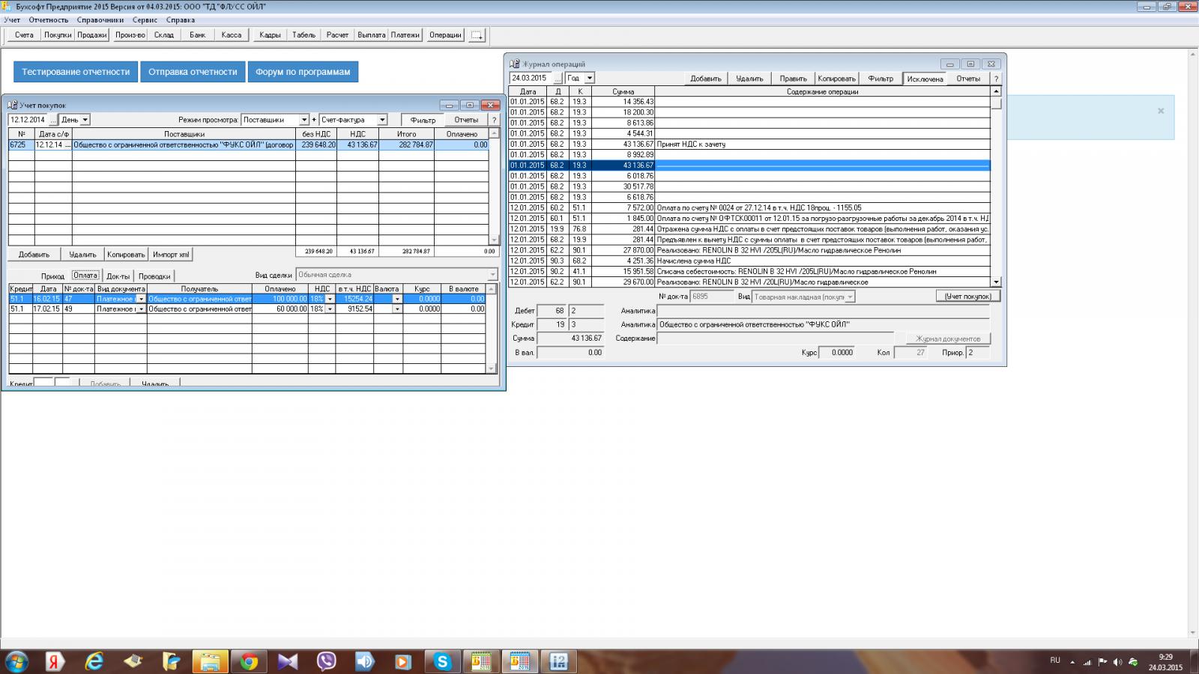Toggle the Исключена button in the journal
This screenshot has height=674, width=1199.
click(925, 79)
